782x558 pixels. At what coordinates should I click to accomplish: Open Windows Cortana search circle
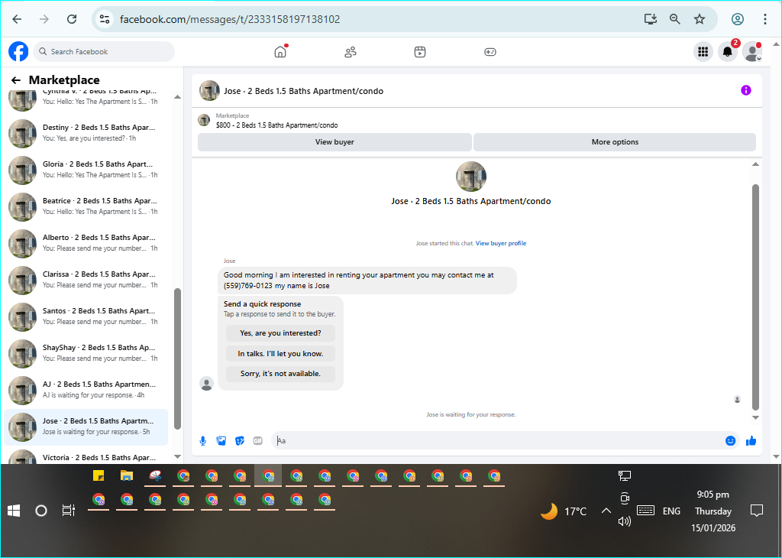(x=41, y=511)
